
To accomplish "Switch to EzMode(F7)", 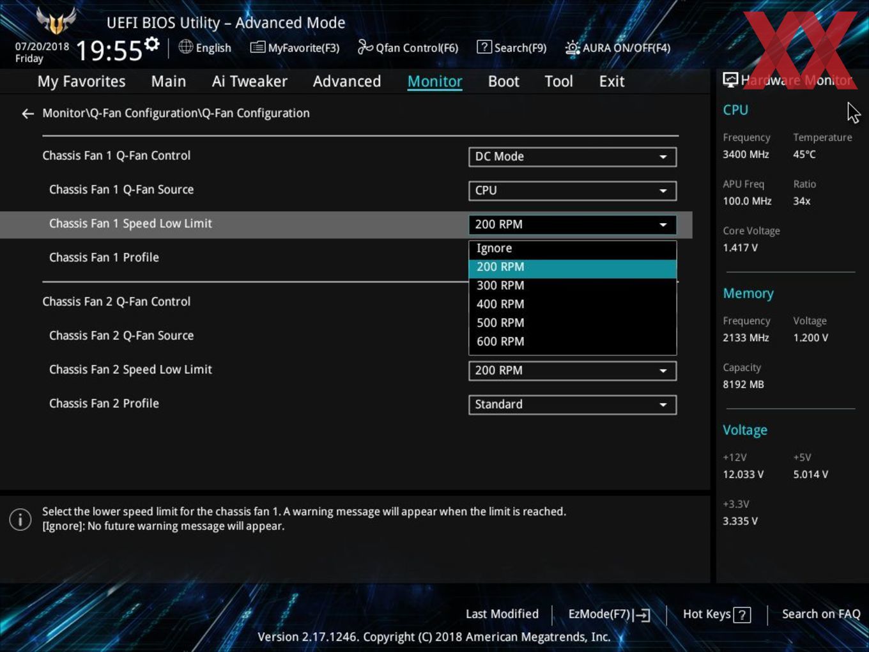I will 609,614.
